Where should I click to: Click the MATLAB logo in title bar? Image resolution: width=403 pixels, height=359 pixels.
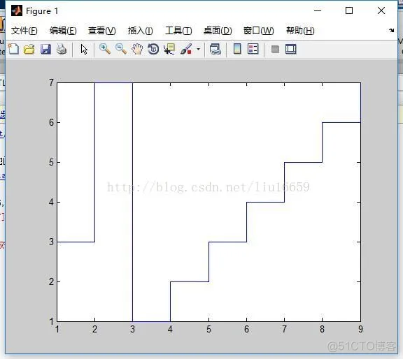(17, 10)
